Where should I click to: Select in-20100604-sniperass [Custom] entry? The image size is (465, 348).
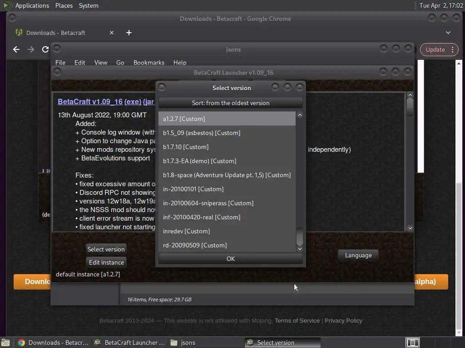tap(227, 203)
